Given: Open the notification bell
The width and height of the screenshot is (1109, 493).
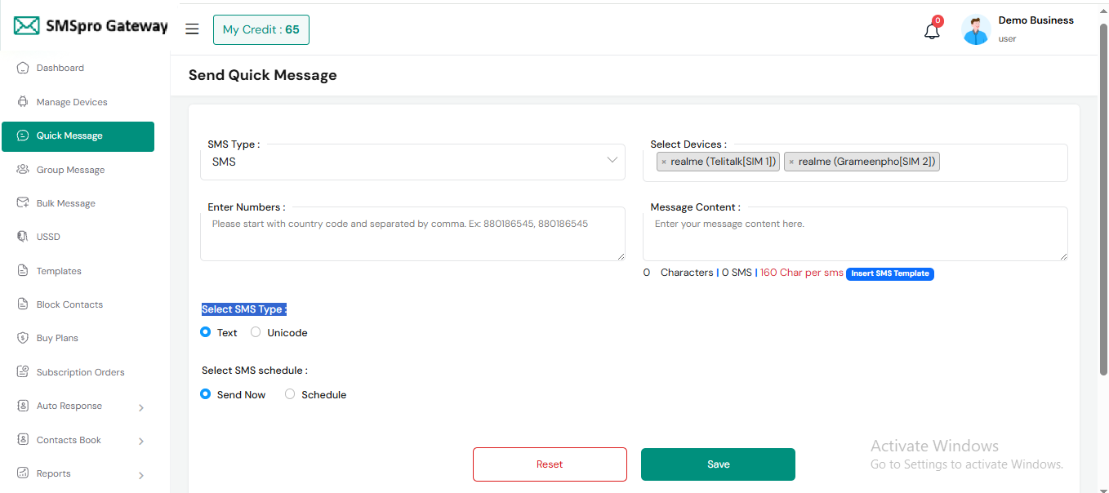Looking at the screenshot, I should coord(932,31).
